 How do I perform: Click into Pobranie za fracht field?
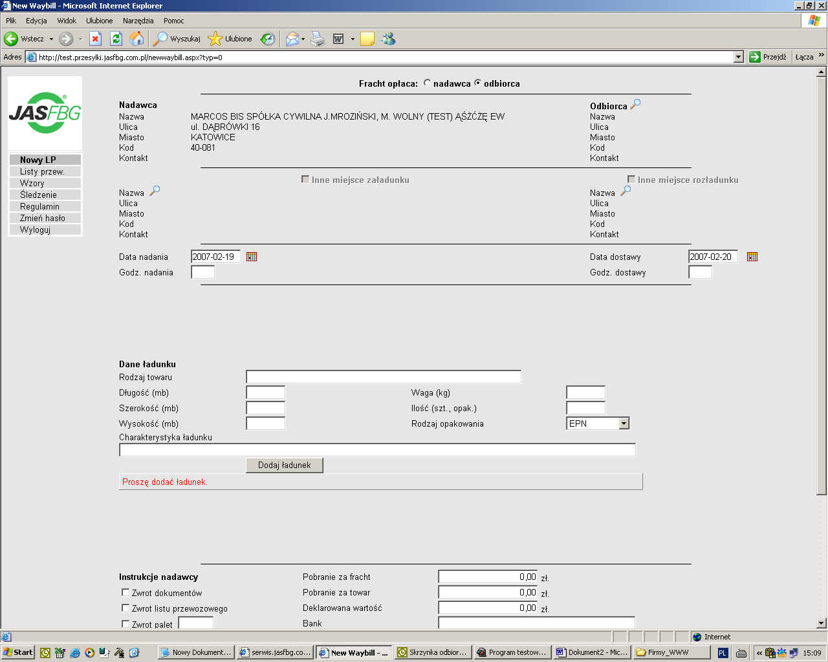pos(488,577)
